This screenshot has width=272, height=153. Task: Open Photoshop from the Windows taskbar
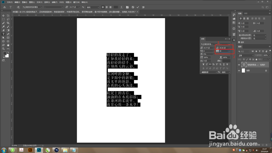[x=39, y=150]
